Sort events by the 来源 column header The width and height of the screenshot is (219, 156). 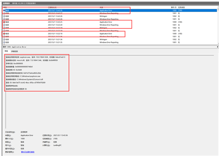tap(101, 7)
